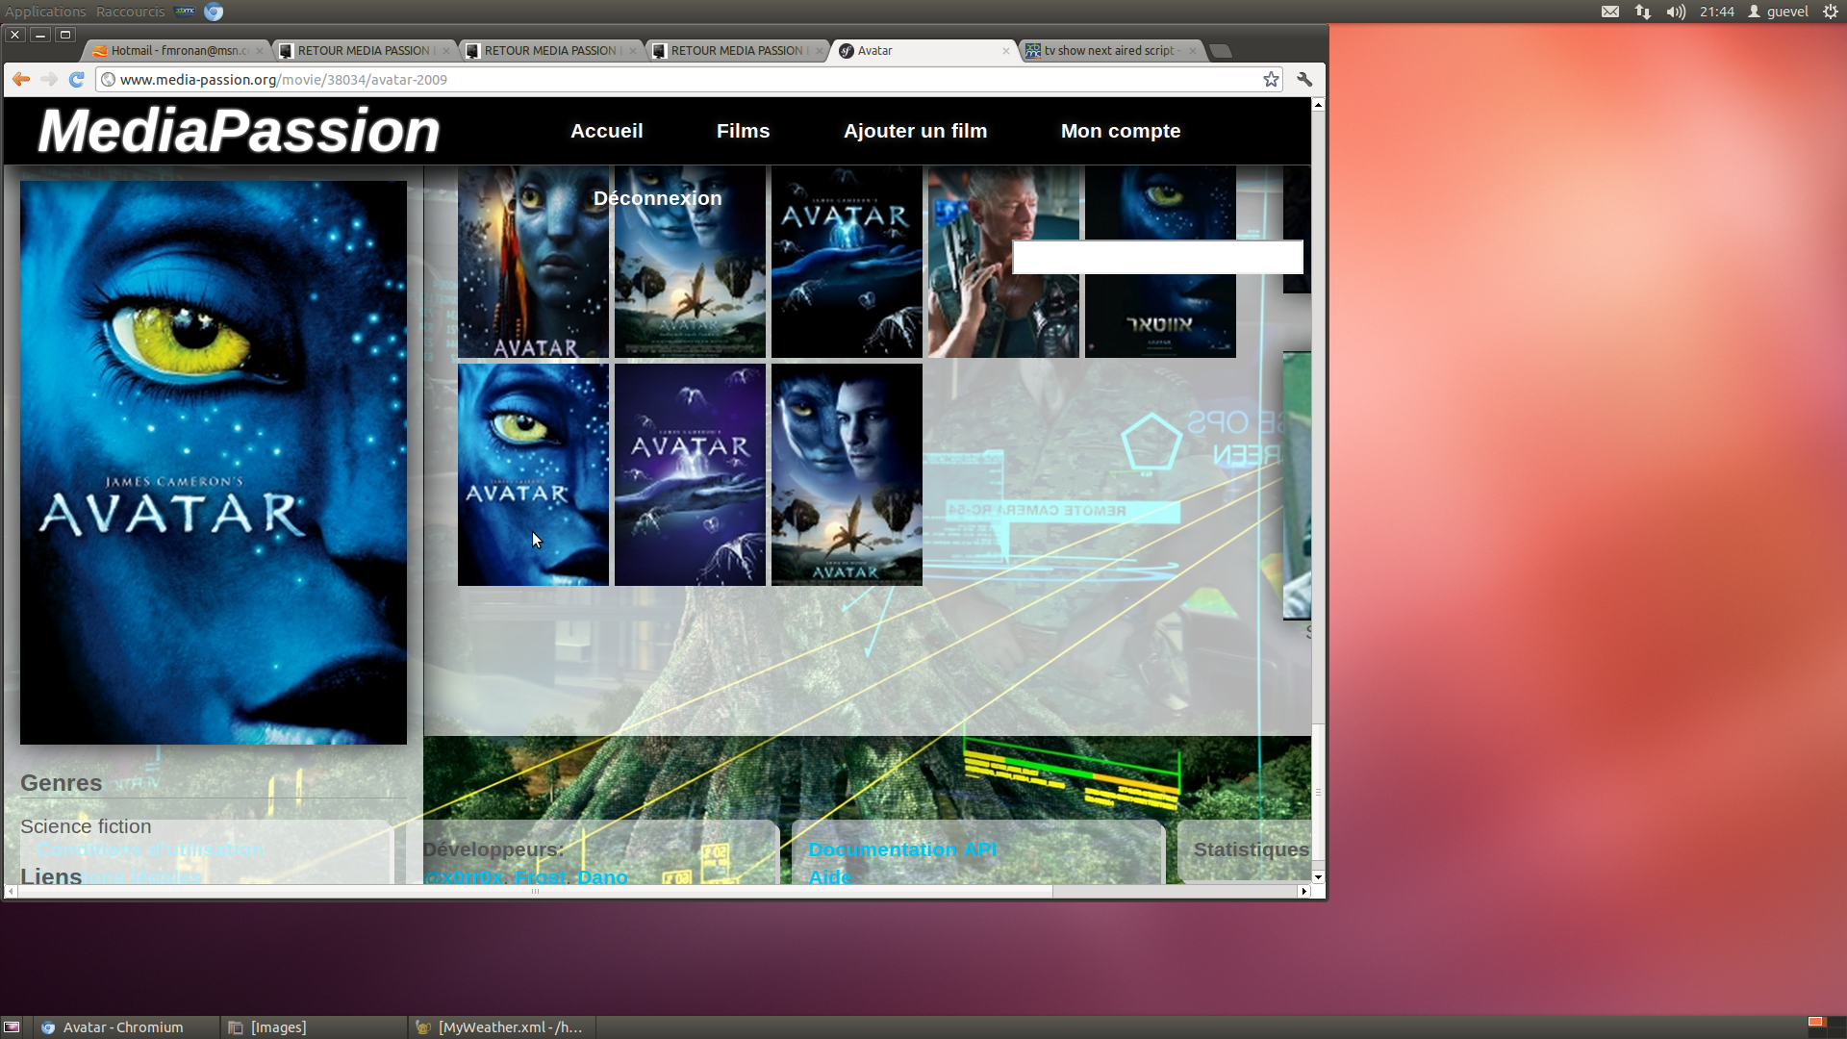Click the show desktop icon in taskbar

pyautogui.click(x=12, y=1027)
